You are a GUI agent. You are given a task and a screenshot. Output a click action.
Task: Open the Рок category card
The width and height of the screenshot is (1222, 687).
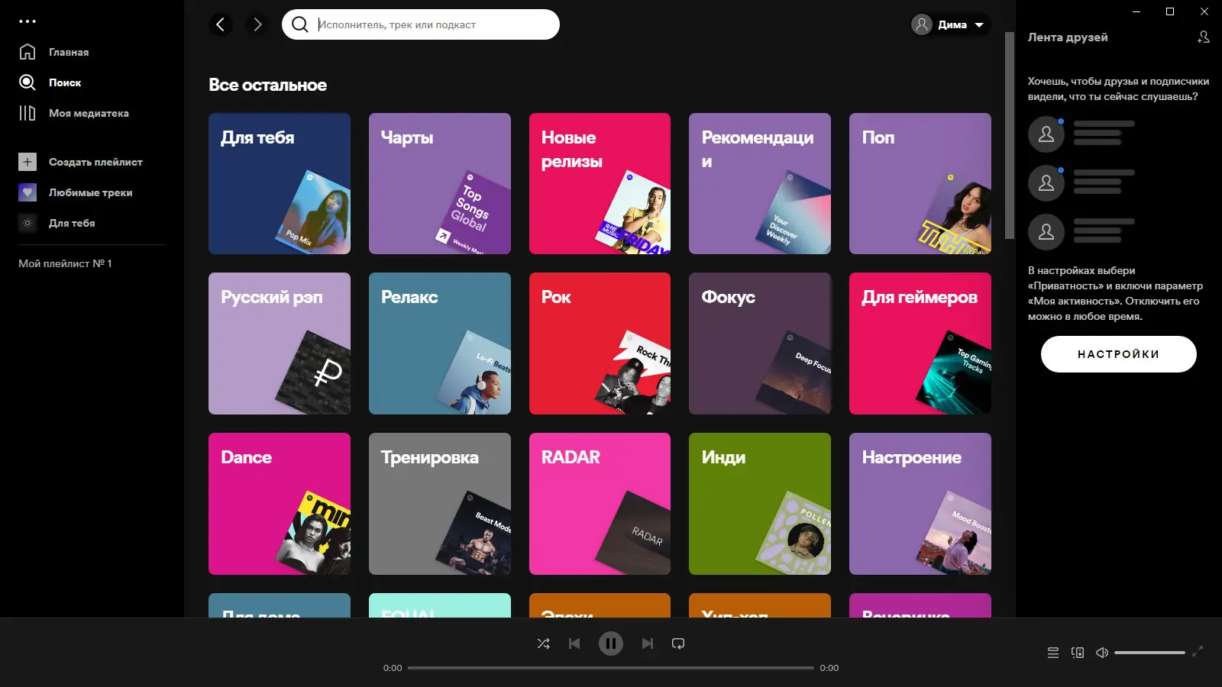600,343
